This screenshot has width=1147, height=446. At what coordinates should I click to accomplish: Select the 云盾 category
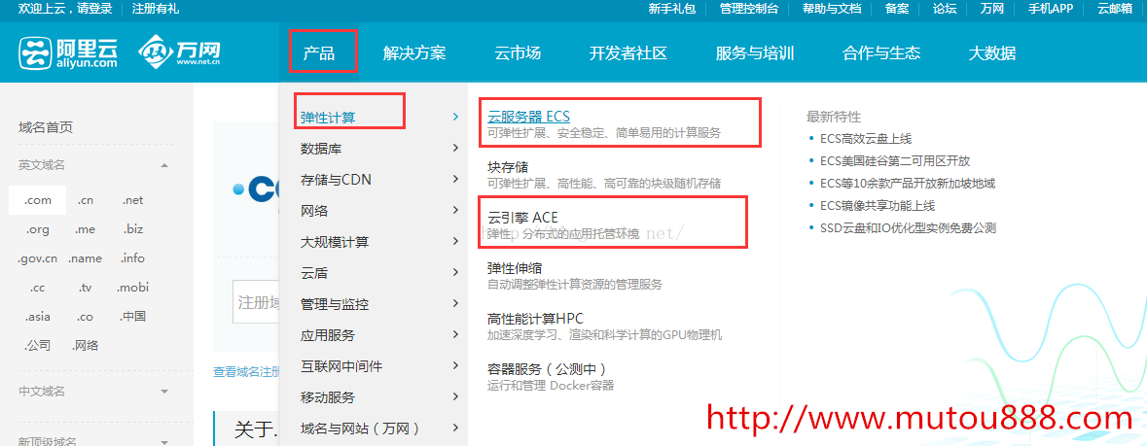pos(314,273)
